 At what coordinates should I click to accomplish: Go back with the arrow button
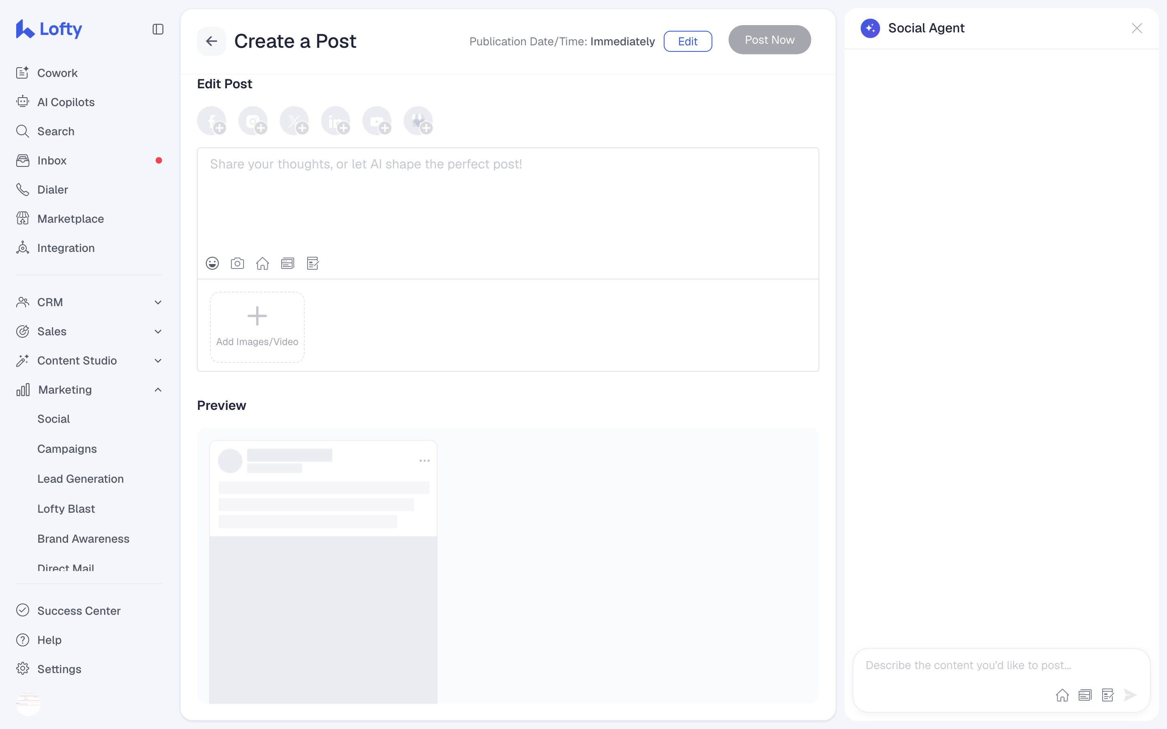pos(211,41)
